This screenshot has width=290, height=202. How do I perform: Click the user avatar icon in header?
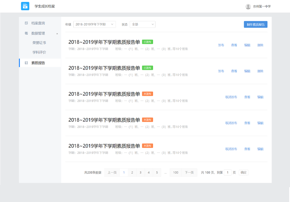click(x=248, y=6)
